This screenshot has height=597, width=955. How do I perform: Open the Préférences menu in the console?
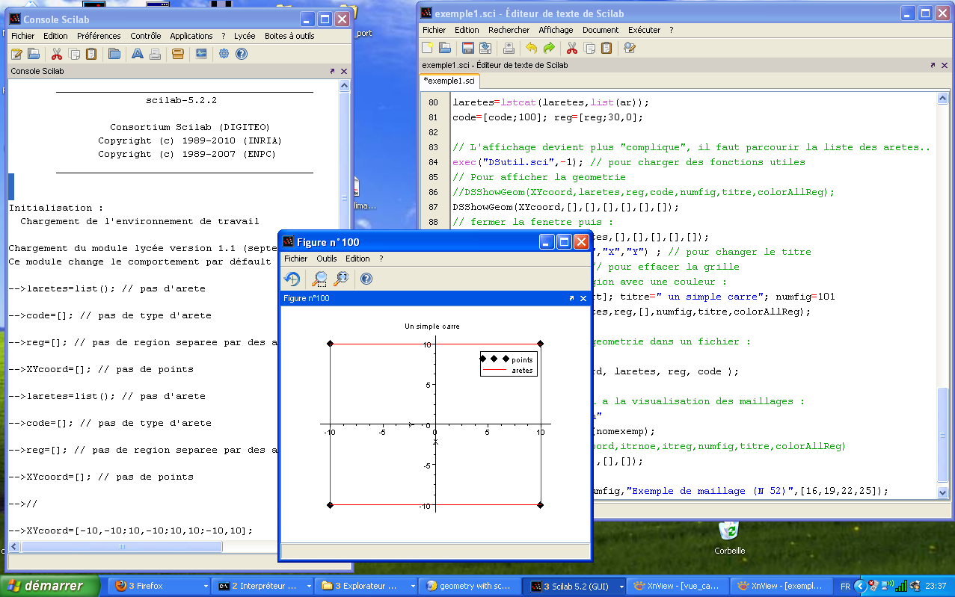point(99,36)
